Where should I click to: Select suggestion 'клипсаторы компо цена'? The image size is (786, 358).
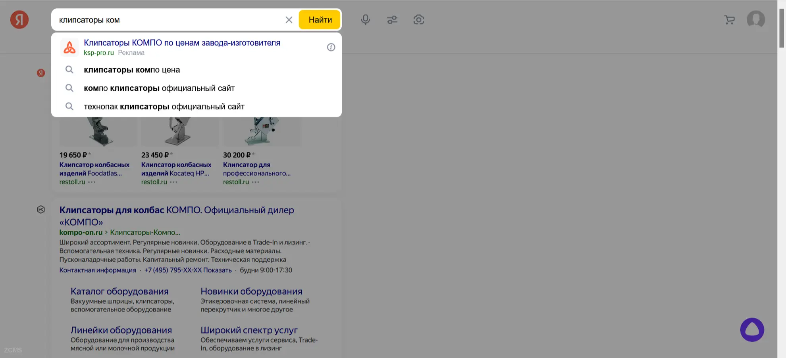click(132, 70)
